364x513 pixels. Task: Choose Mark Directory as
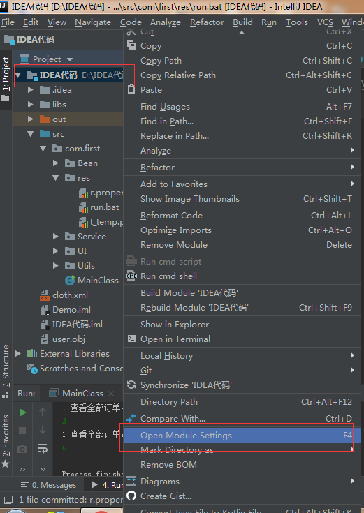242,450
